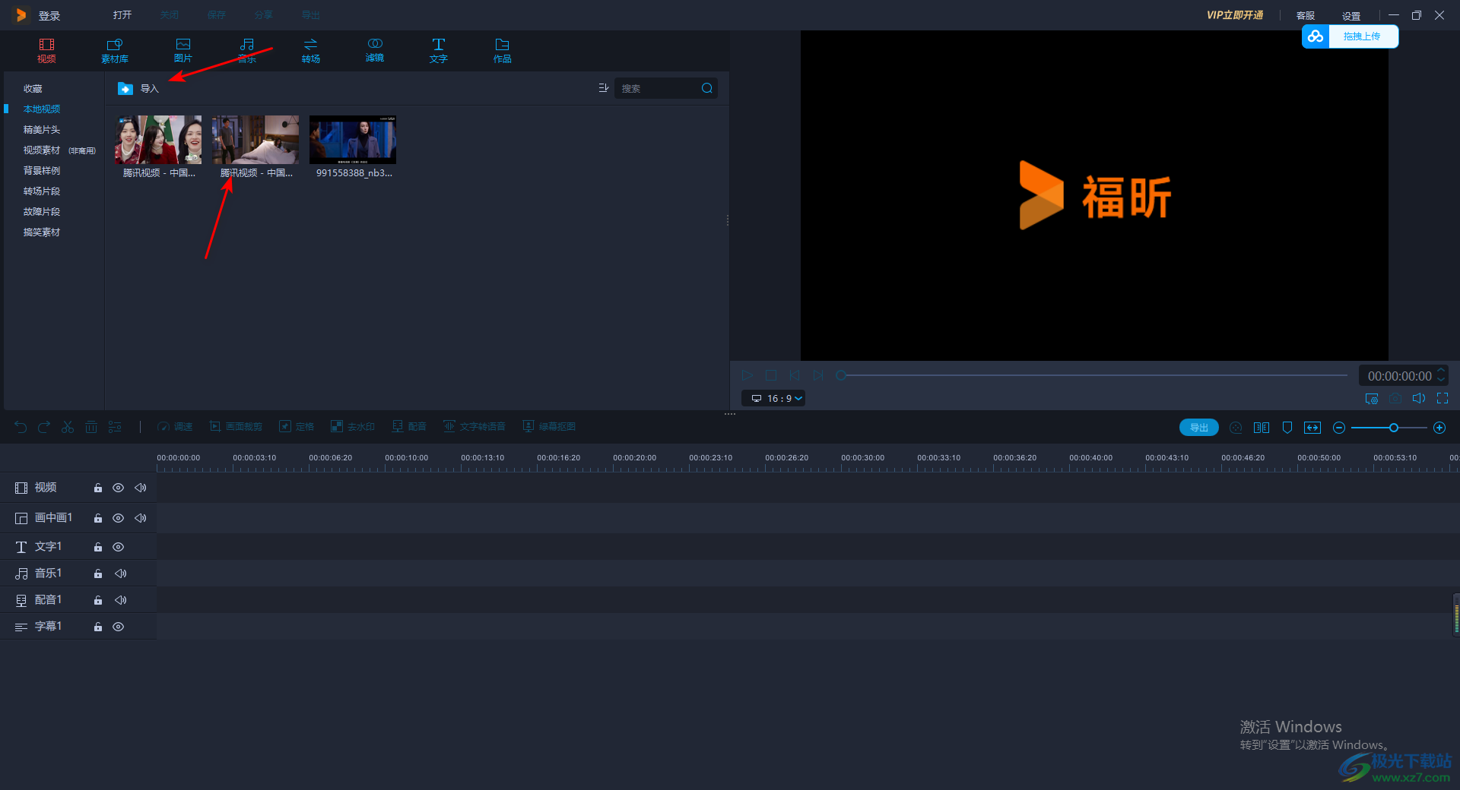Select the 991558388_nb3 video thumbnail
Screen dimensions: 1460x790
(353, 140)
